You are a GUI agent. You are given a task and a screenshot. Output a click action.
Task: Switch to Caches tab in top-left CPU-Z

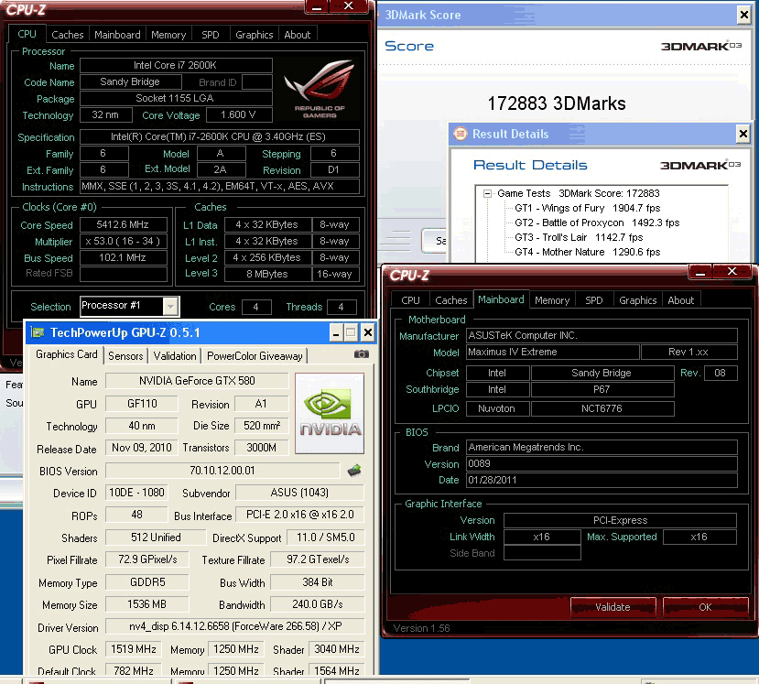tap(68, 35)
